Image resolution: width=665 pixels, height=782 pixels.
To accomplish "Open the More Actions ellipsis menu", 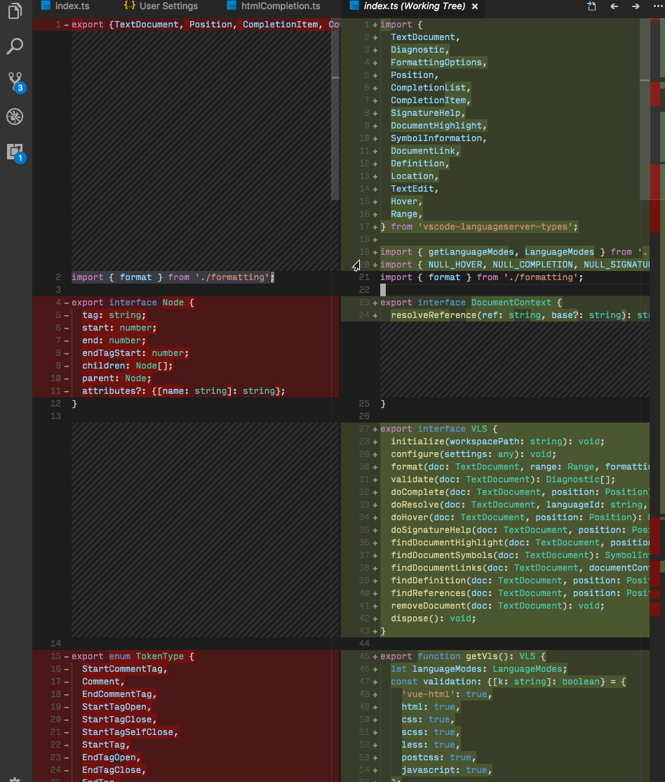I will (x=658, y=6).
